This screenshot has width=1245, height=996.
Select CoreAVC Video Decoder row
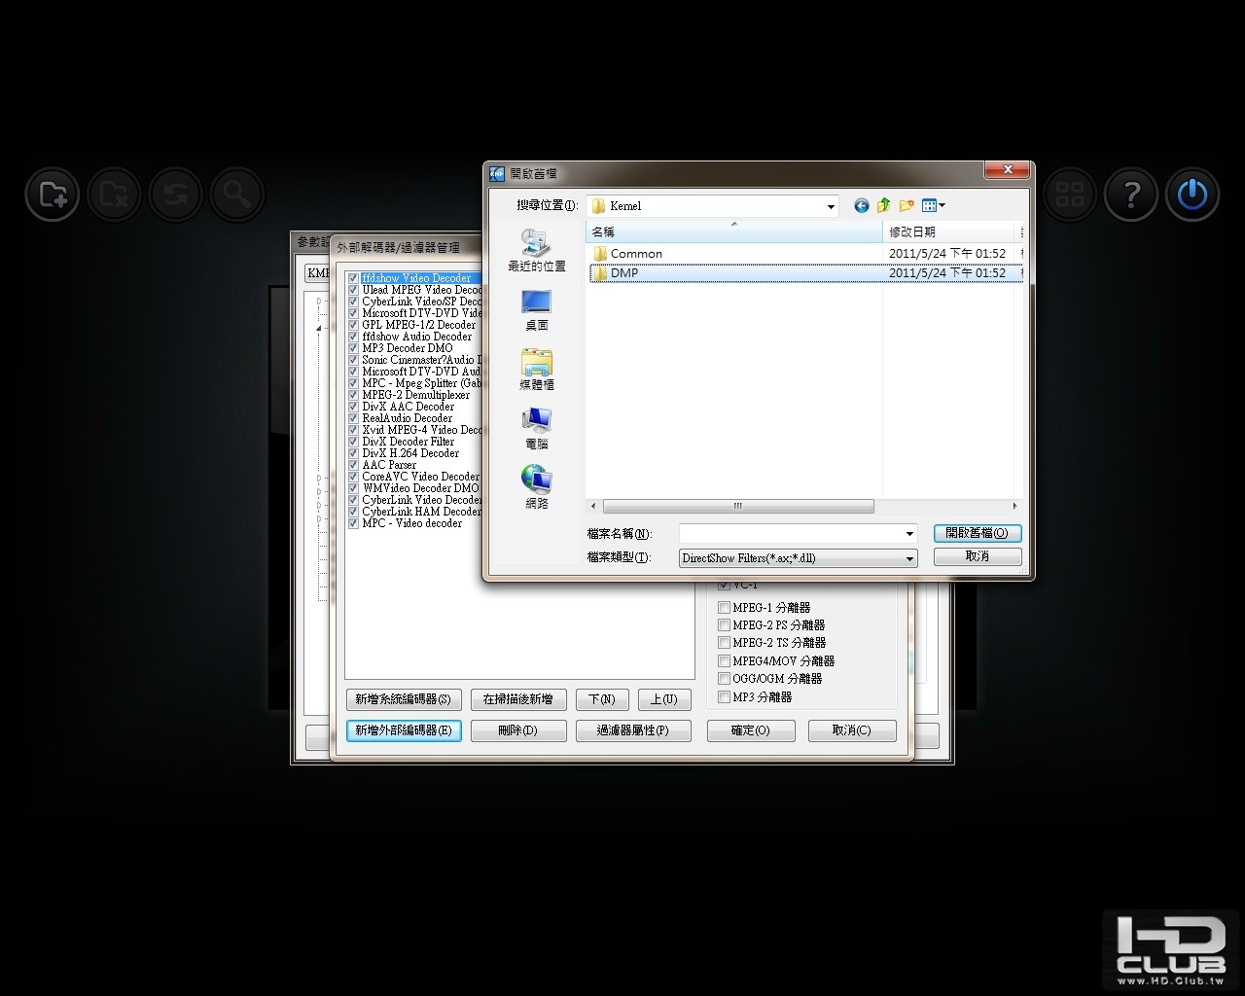tap(420, 477)
